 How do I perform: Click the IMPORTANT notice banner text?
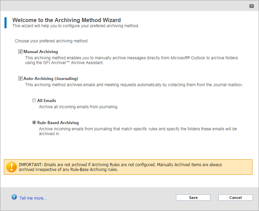[120, 167]
